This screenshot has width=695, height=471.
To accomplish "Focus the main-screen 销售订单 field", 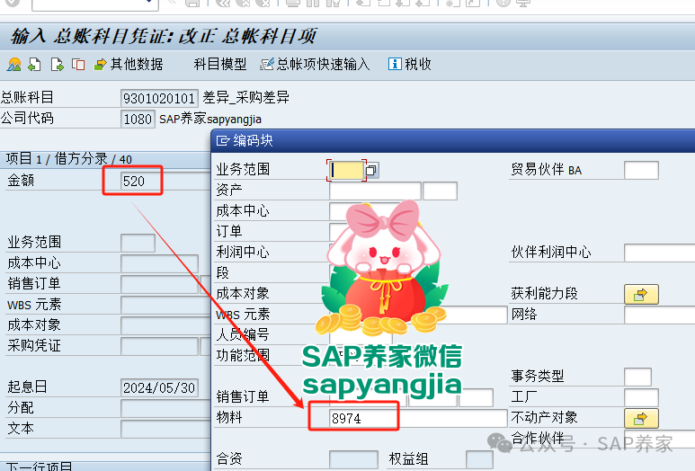I will click(x=159, y=284).
